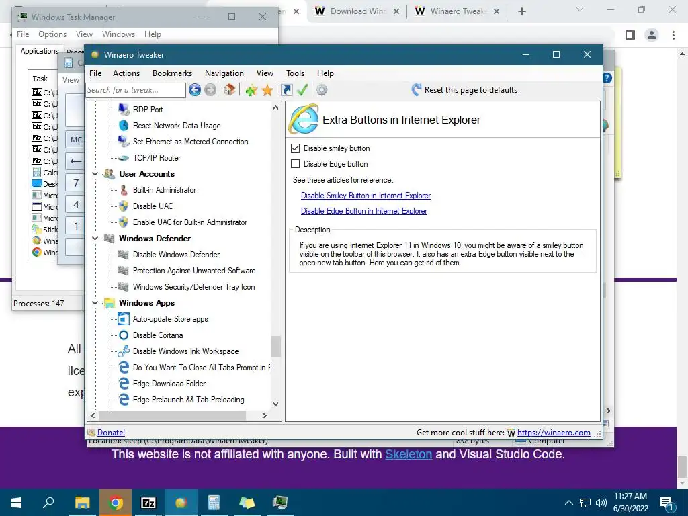Select Protection Against Unwanted Software item
Viewport: 688px width, 516px height.
pos(194,271)
